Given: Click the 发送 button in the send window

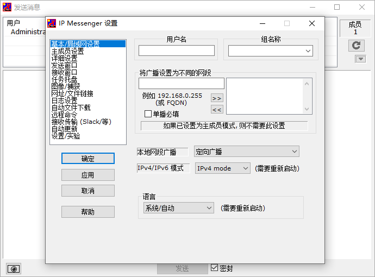Looking at the screenshot, I should coord(182,268).
